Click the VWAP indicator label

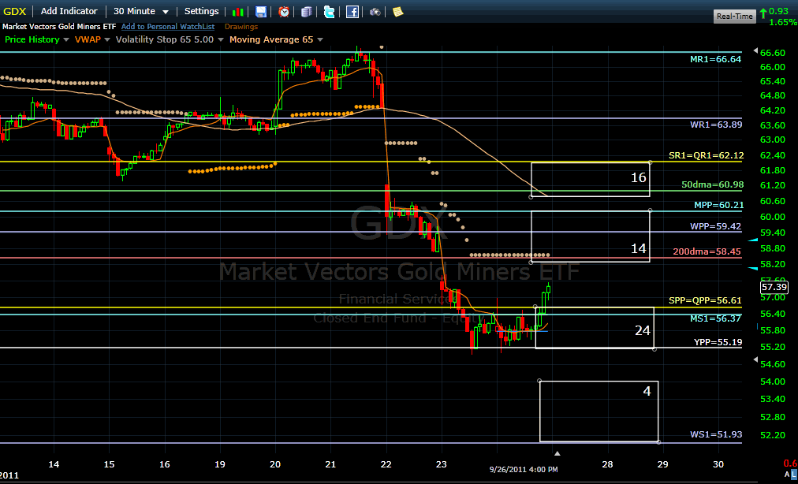(x=88, y=39)
